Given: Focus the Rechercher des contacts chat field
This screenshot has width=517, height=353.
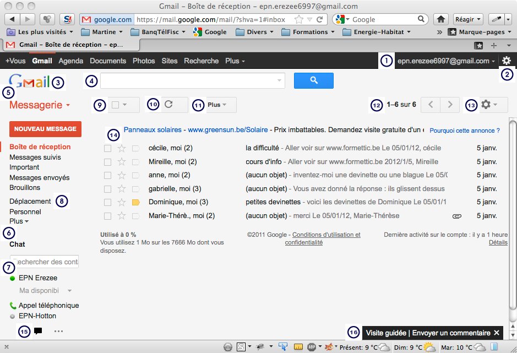Looking at the screenshot, I should tap(44, 262).
